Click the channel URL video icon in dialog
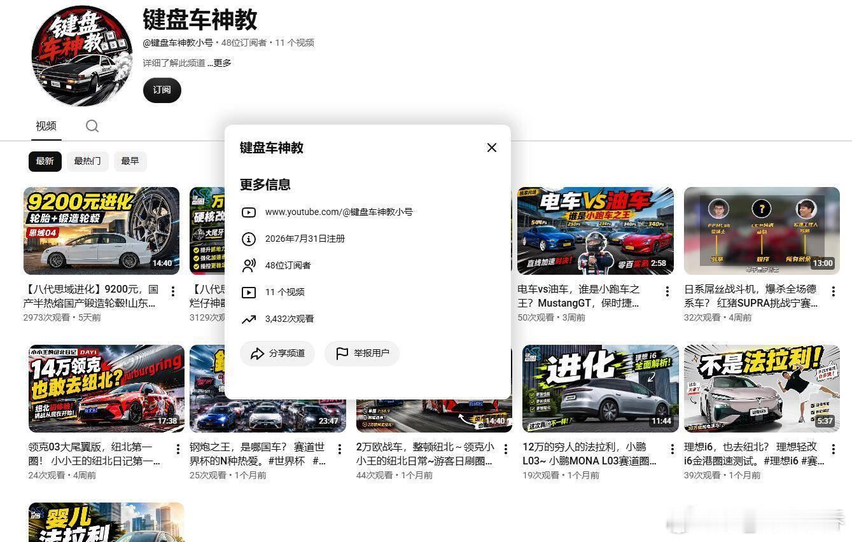This screenshot has width=852, height=542. coord(249,212)
